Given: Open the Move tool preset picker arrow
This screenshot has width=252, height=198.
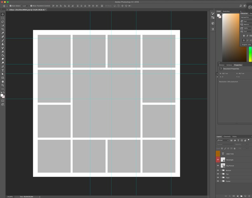Looking at the screenshot, I should [7, 6].
